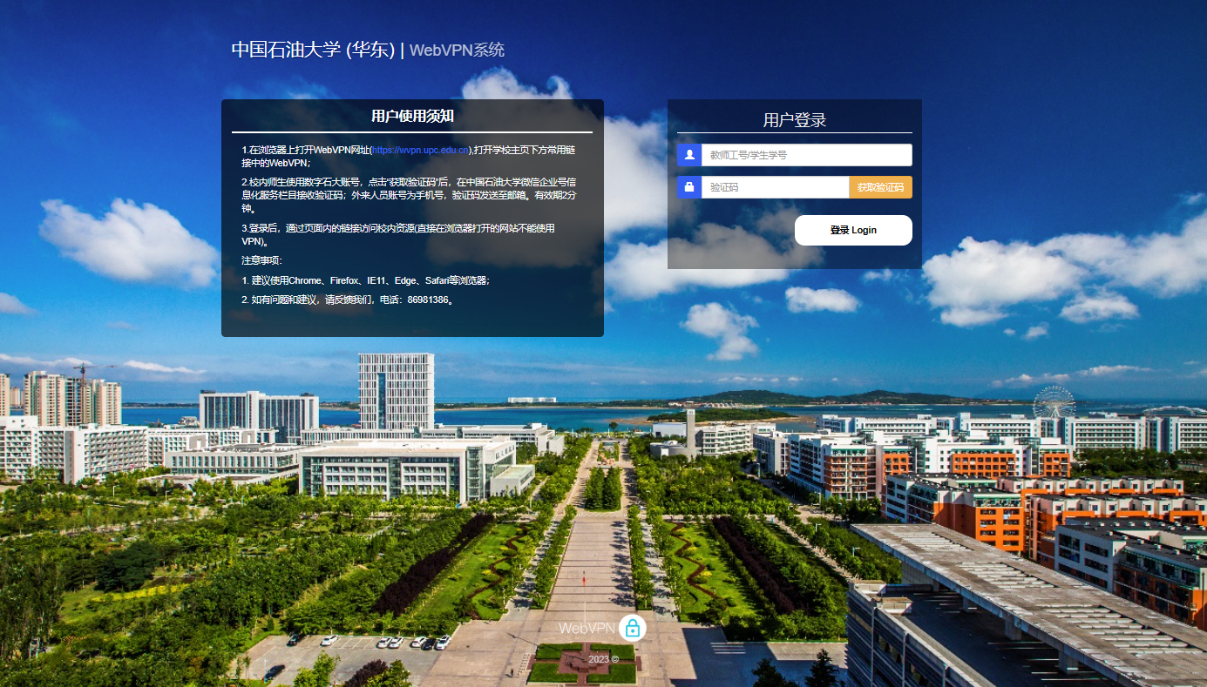Click the circular WebVPN lock logo at the bottom
This screenshot has height=687, width=1207.
coord(632,627)
